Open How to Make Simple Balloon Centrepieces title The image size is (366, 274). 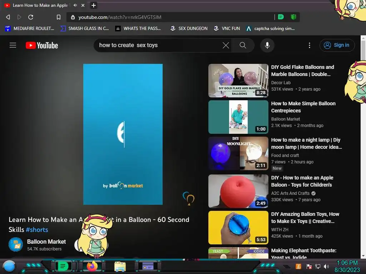303,107
